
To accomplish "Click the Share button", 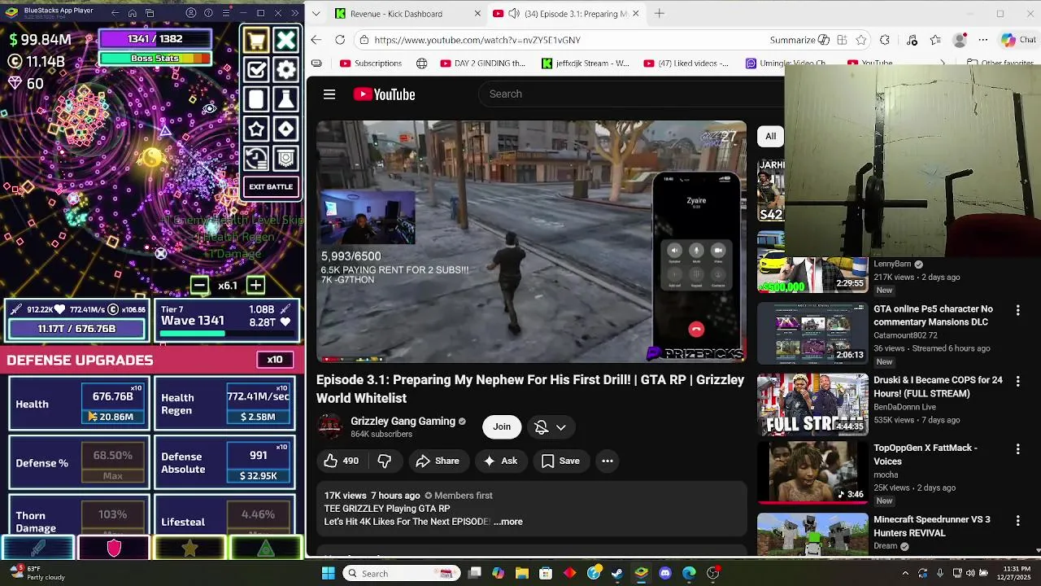I will coord(438,461).
